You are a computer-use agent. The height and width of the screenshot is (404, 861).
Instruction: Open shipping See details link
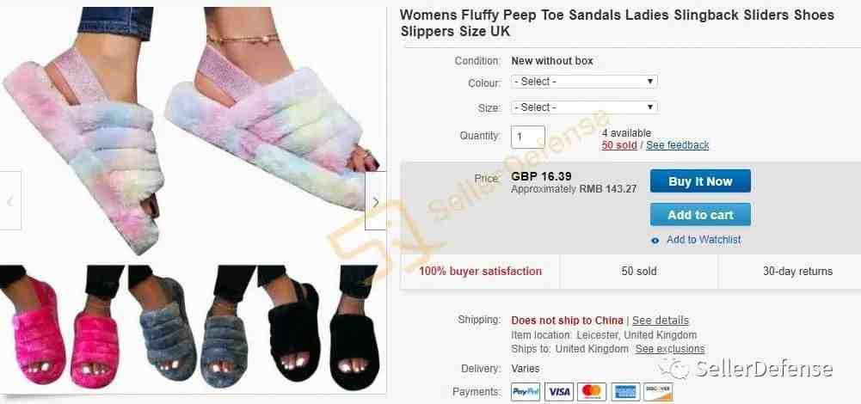click(x=661, y=320)
